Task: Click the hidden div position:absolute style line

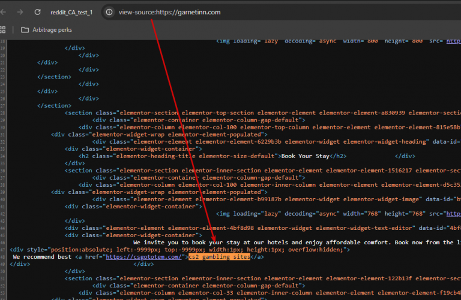Action: (x=180, y=250)
